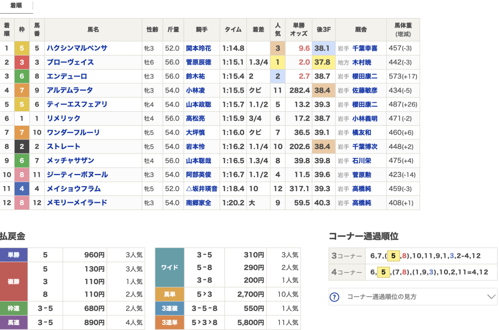Open horse page for ハクシンマルペンサ
This screenshot has height=330, width=499.
tap(77, 48)
